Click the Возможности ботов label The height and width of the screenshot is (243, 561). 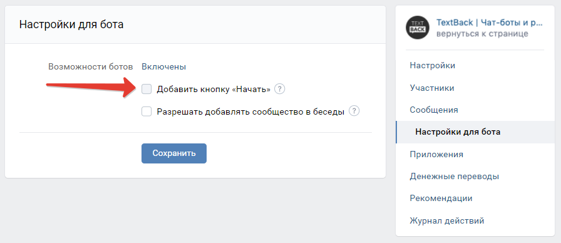(91, 67)
